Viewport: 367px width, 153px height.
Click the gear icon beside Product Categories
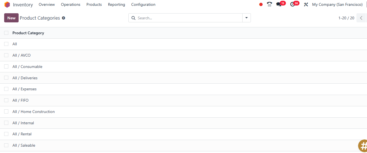click(64, 18)
